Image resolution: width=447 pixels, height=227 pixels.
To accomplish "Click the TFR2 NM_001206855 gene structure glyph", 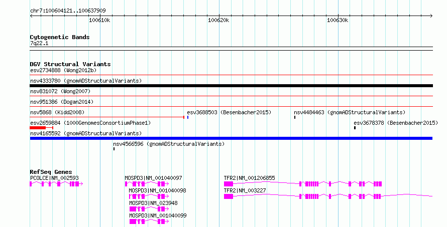I will coord(303,184).
